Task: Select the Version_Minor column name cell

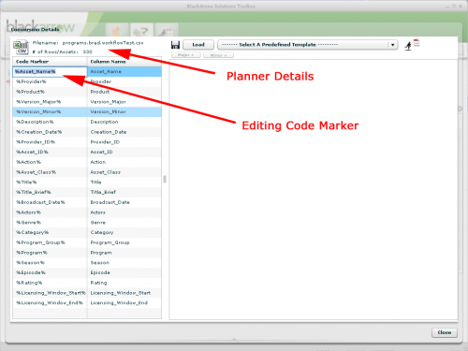Action: 124,111
